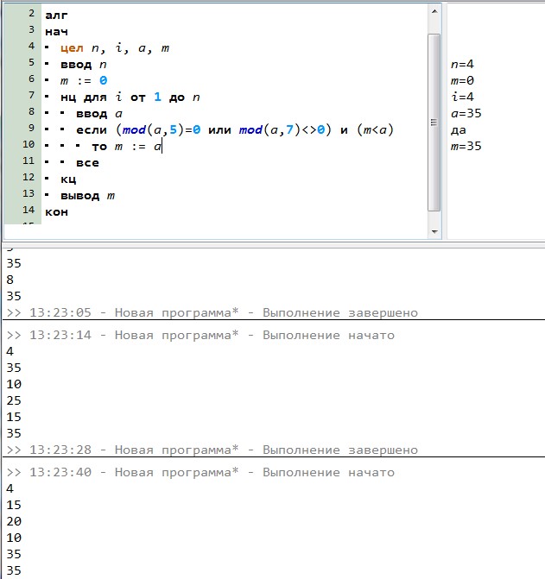The image size is (545, 579).
Task: Click the 'алг' keyword on line 2
Action: point(55,16)
